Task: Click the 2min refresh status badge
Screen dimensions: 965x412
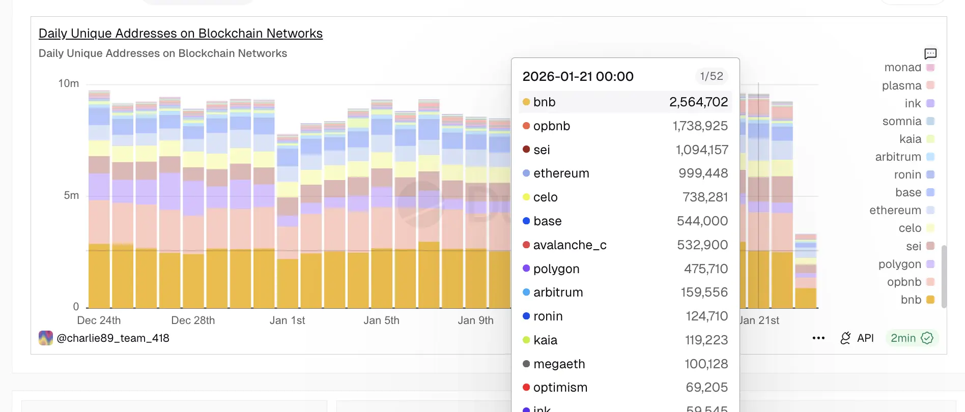Action: coord(912,338)
